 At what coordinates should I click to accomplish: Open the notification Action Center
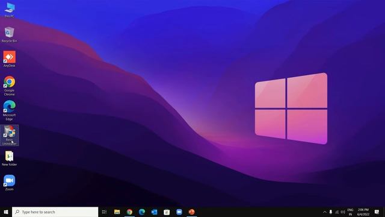(x=377, y=212)
